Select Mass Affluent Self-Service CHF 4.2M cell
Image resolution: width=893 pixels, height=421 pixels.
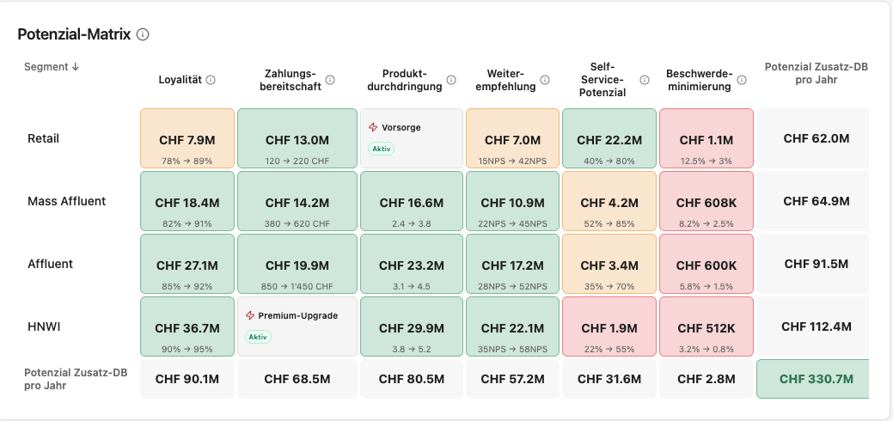pyautogui.click(x=609, y=201)
